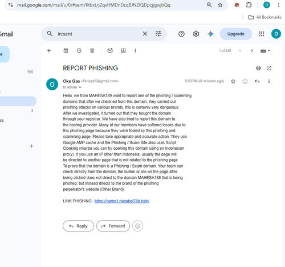Click the sender name Oke Gas

(71, 81)
